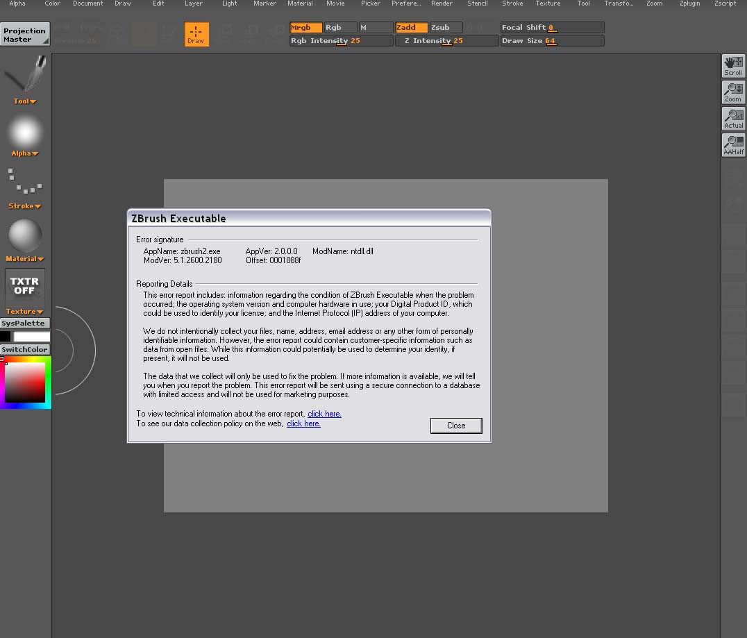747x638 pixels.
Task: Open the Layer menu
Action: [x=194, y=3]
